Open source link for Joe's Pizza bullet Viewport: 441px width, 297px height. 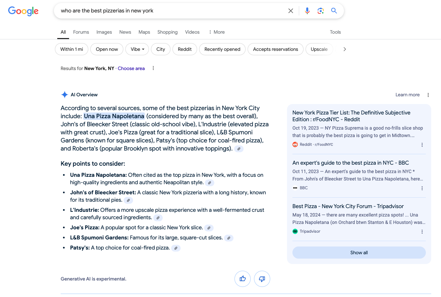[x=209, y=228]
